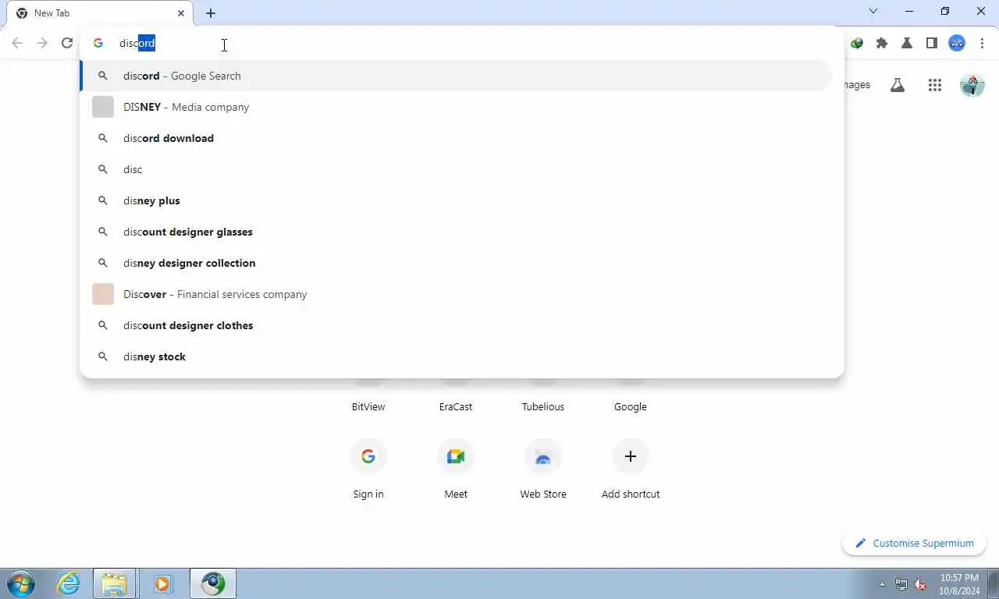The height and width of the screenshot is (599, 999).
Task: Select the 'disc' suggestion
Action: (457, 169)
